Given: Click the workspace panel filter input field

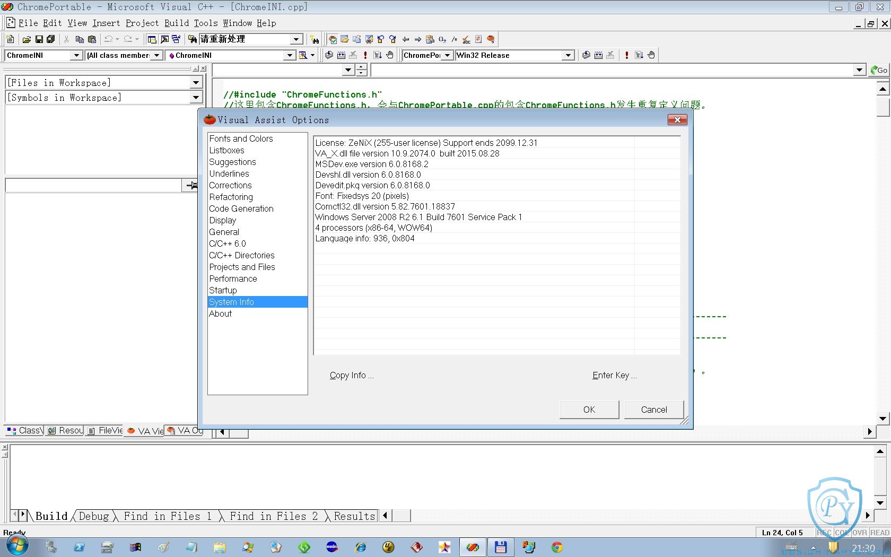Looking at the screenshot, I should [x=93, y=185].
